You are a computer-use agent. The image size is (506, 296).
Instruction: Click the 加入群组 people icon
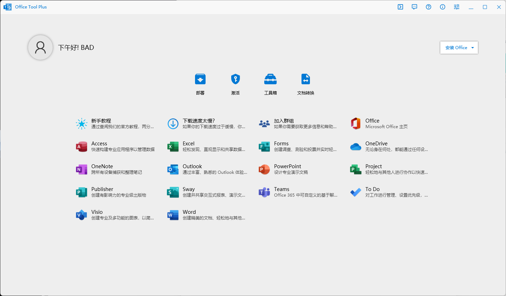(x=264, y=124)
